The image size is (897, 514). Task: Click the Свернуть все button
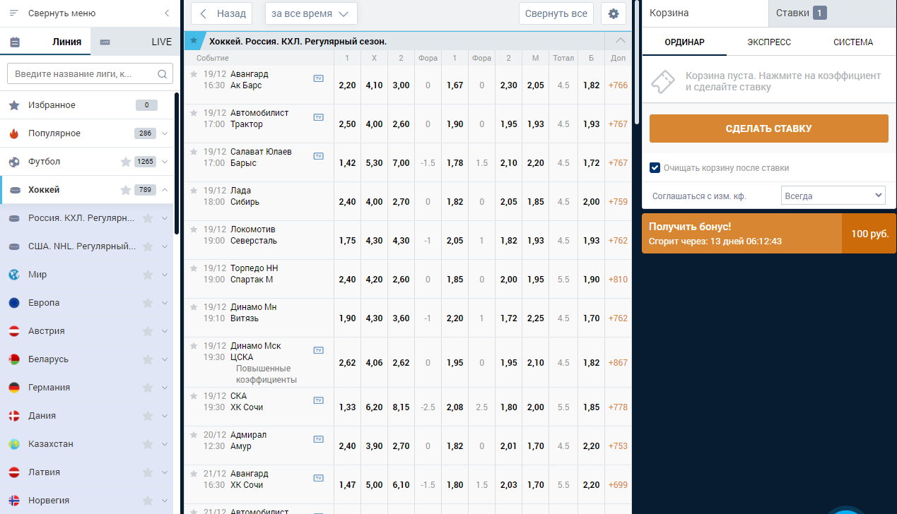pyautogui.click(x=556, y=13)
